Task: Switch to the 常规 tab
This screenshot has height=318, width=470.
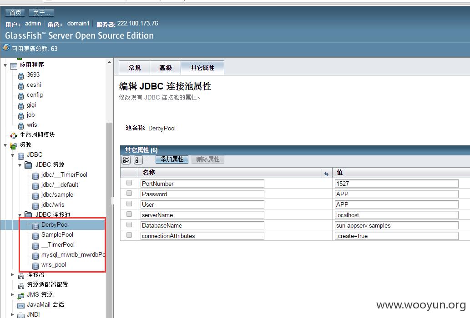Action: point(135,68)
